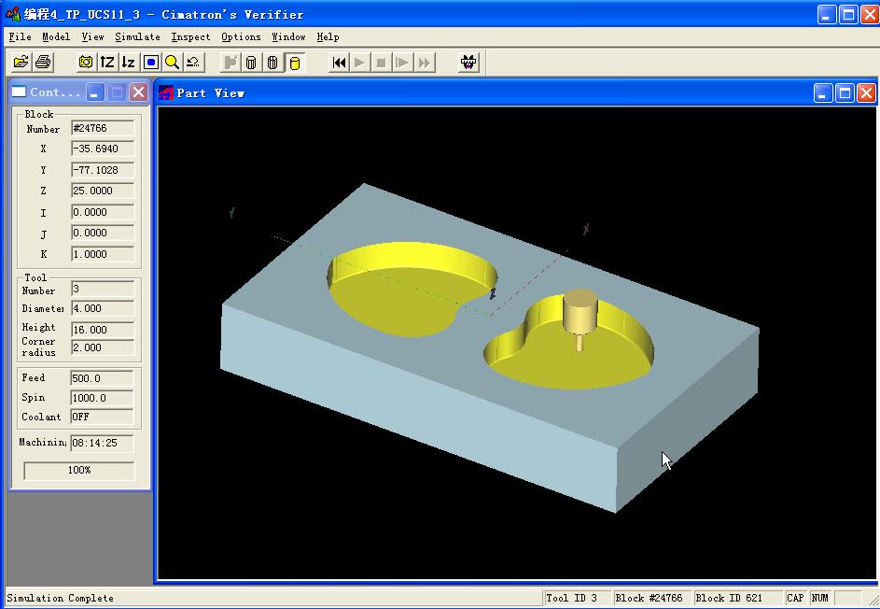Click the cartoon face icon in toolbar

point(469,63)
